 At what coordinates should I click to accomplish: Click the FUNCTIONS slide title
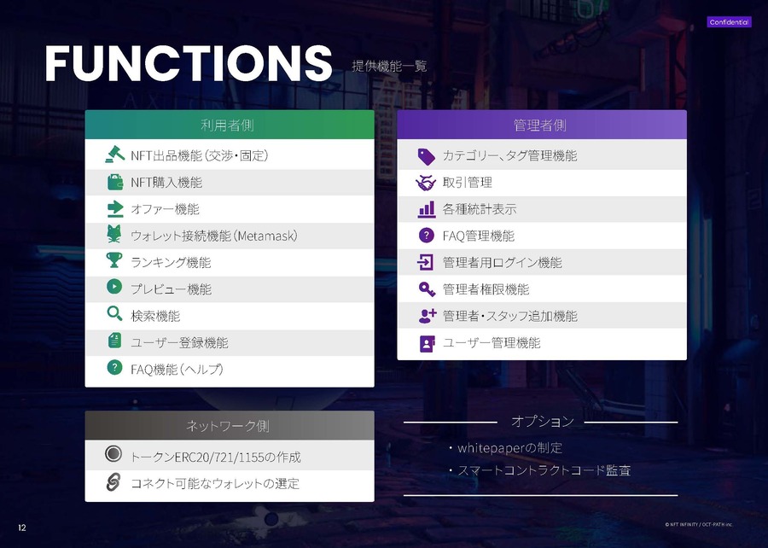(189, 63)
